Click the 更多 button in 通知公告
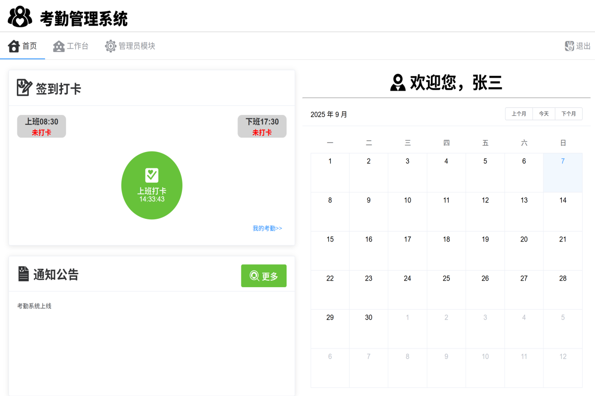This screenshot has width=595, height=396. [x=263, y=276]
